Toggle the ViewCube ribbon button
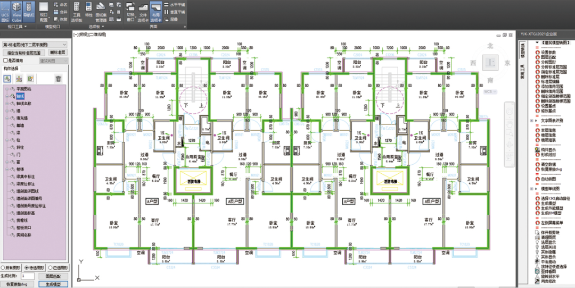The height and width of the screenshot is (288, 575). click(x=17, y=12)
